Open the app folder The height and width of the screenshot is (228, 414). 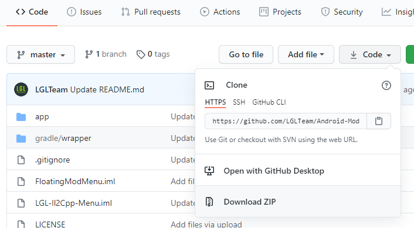42,117
